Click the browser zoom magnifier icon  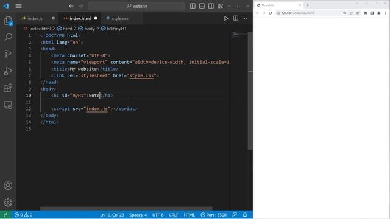pyautogui.click(x=344, y=13)
